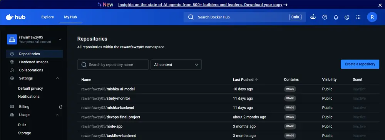Select Collaborations in the sidebar
The width and height of the screenshot is (385, 140).
(x=34, y=70)
